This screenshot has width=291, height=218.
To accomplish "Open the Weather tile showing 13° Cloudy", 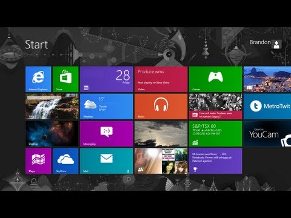I will 107,107.
